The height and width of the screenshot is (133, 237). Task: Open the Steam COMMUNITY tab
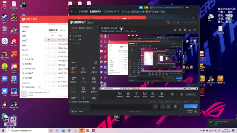111,12
